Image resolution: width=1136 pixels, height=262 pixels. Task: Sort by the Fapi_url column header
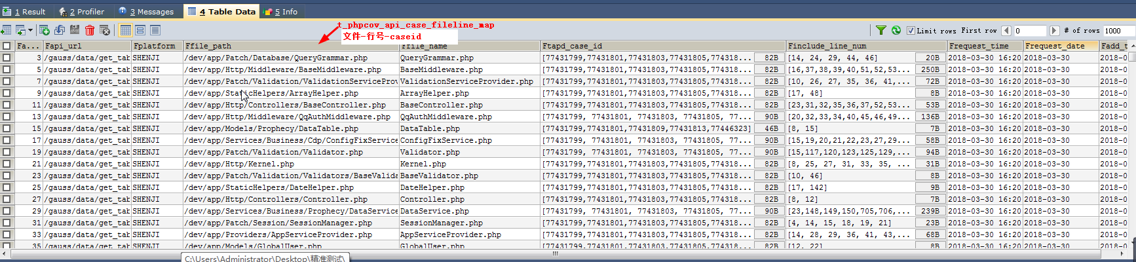[87, 46]
